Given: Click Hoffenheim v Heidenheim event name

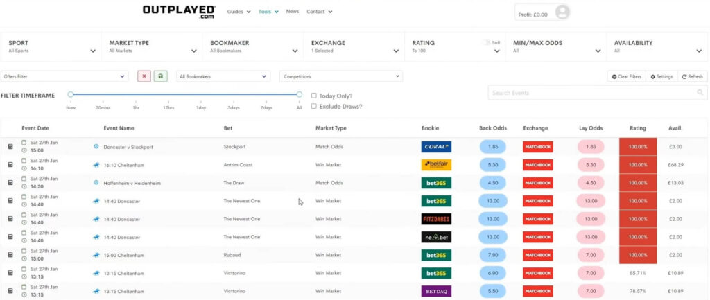Looking at the screenshot, I should click(132, 184).
